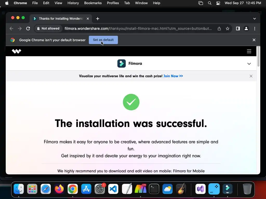Launch Firefox from the Dock
Image resolution: width=266 pixels, height=199 pixels.
pos(59,189)
